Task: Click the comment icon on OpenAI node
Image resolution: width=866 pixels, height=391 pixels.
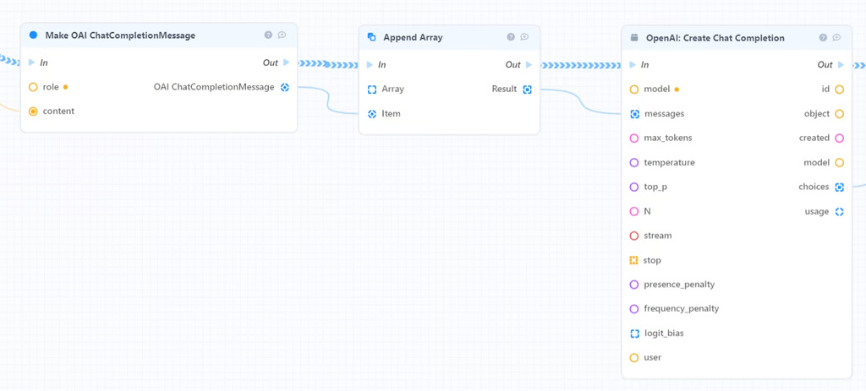Action: pos(836,38)
